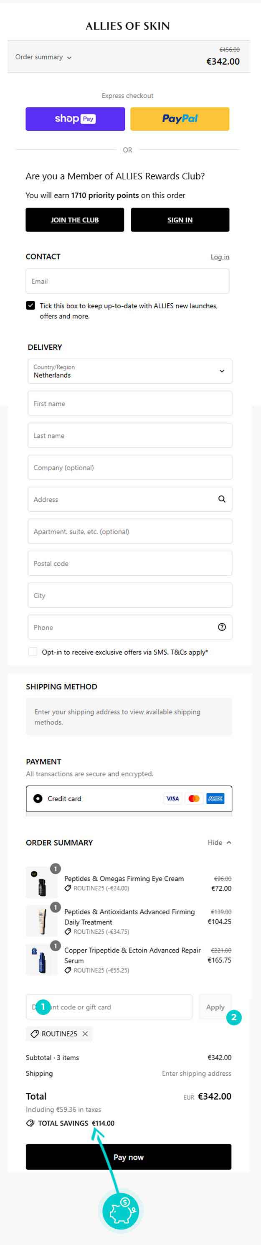Uncheck the ALLIES new launches newsletter box
The image size is (261, 1245).
click(x=31, y=305)
